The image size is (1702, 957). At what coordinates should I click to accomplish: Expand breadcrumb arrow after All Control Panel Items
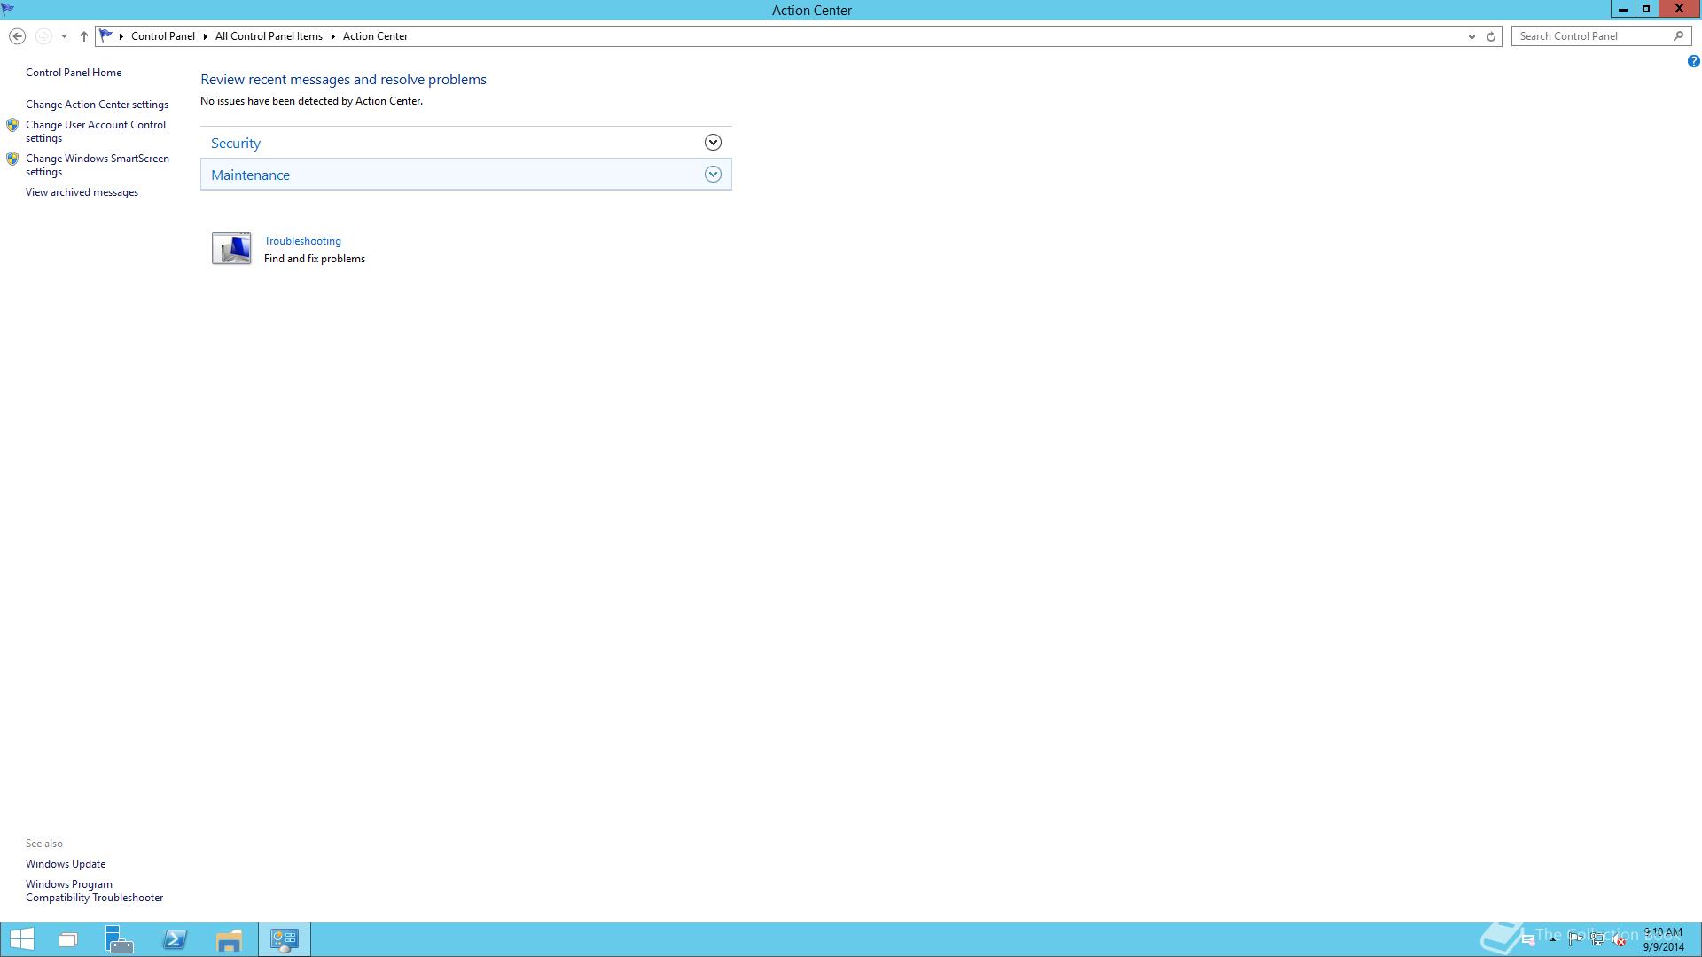(x=333, y=36)
